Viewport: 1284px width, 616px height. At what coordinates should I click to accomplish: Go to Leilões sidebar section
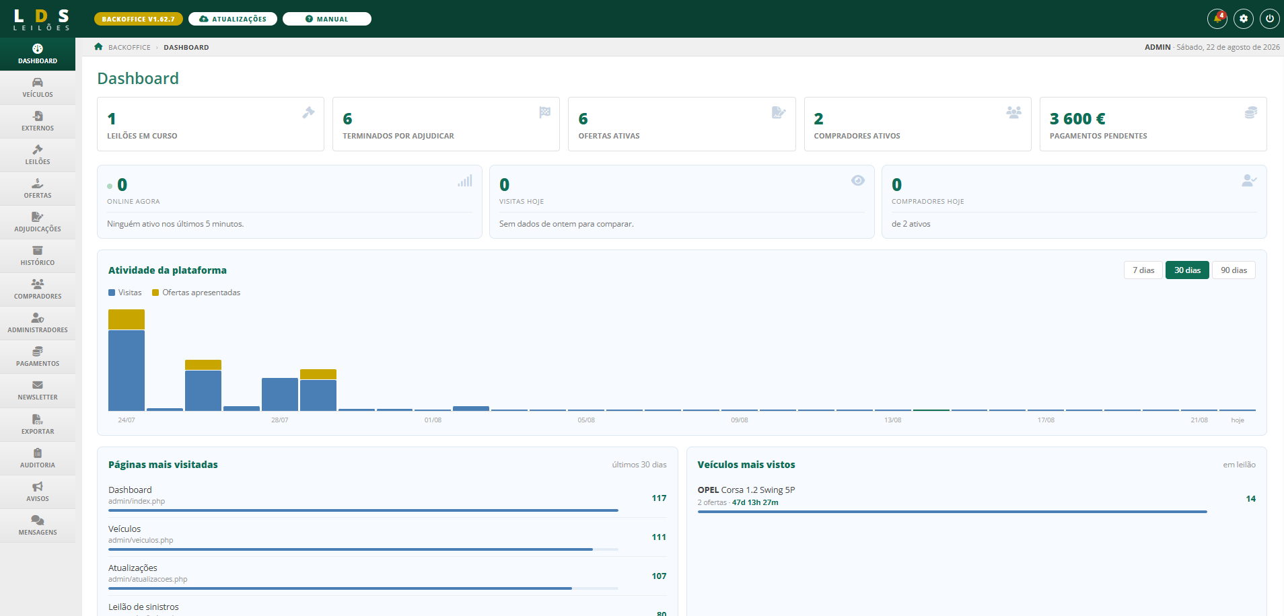coord(38,155)
